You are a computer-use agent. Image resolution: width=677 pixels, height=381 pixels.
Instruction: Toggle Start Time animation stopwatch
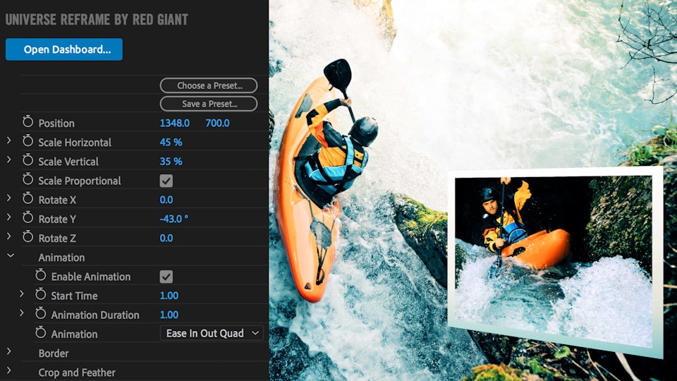[x=40, y=295]
